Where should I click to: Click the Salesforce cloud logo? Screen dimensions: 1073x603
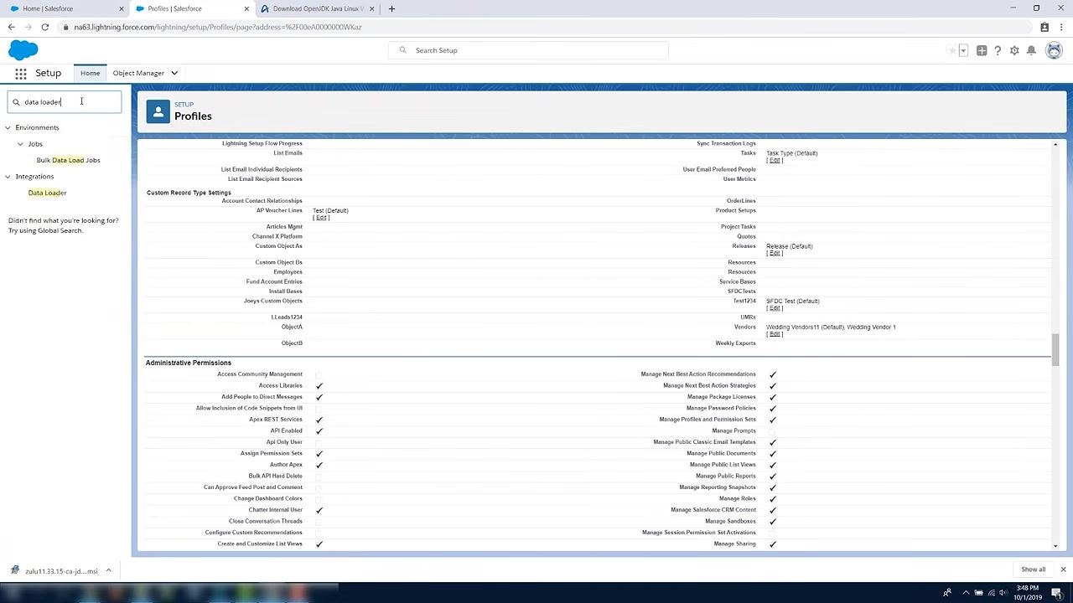[x=23, y=50]
